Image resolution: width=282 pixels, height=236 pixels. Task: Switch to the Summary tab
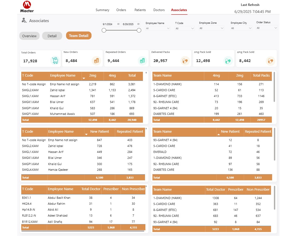[103, 10]
